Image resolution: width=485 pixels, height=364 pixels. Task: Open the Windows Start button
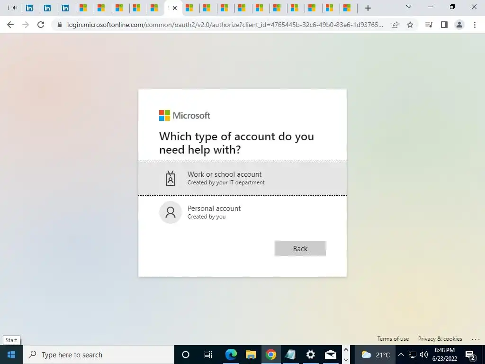(x=11, y=355)
